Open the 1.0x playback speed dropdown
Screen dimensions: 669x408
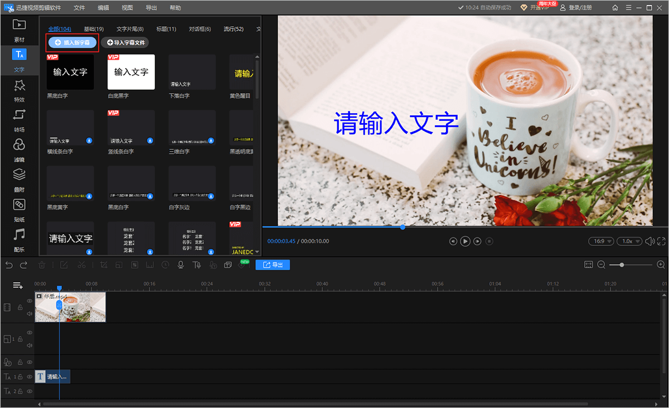pyautogui.click(x=630, y=241)
